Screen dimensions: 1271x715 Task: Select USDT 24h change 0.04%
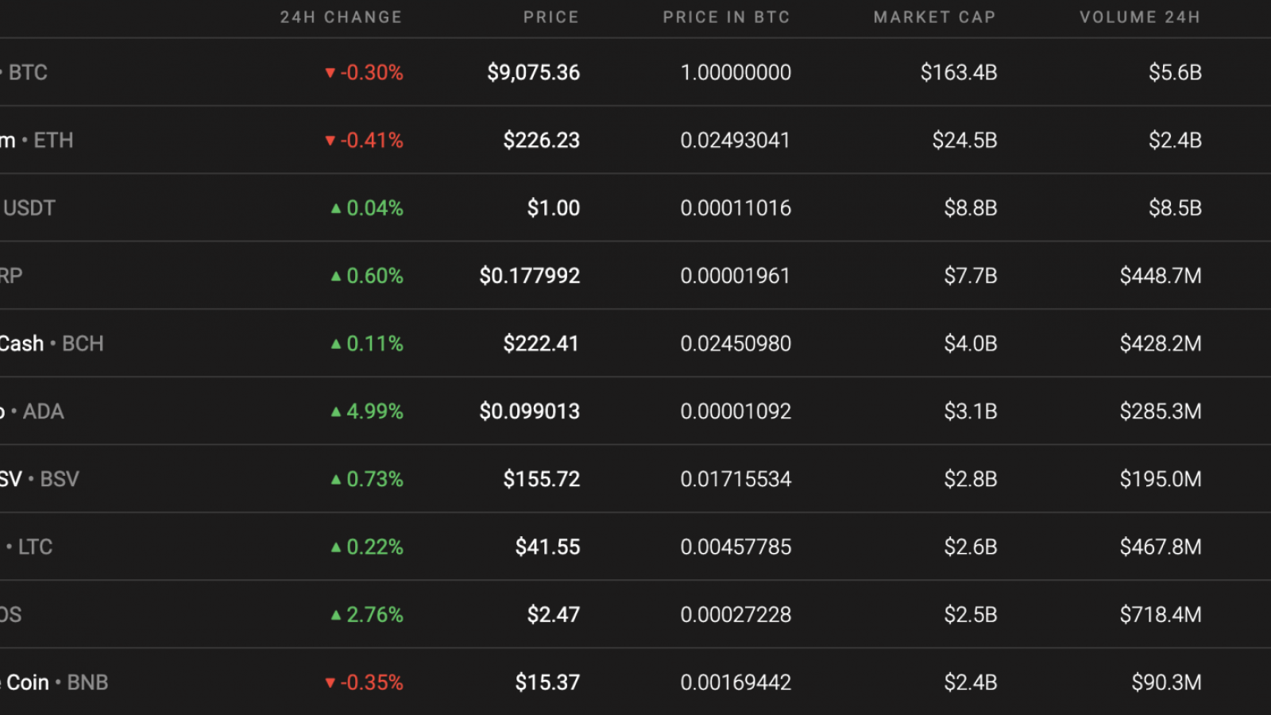tap(367, 208)
